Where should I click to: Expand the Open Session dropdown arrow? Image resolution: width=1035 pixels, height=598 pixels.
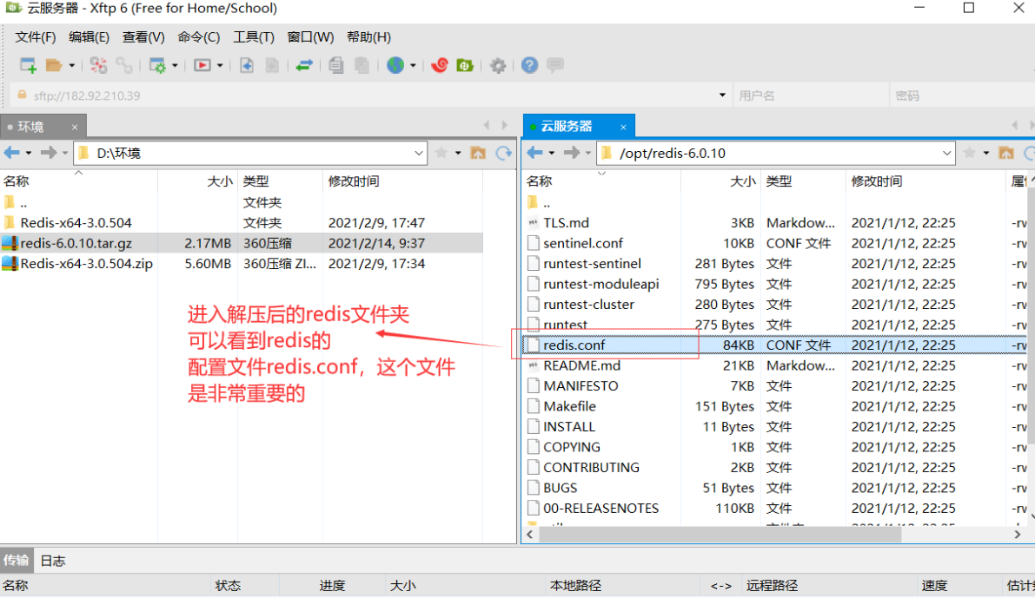tap(71, 65)
